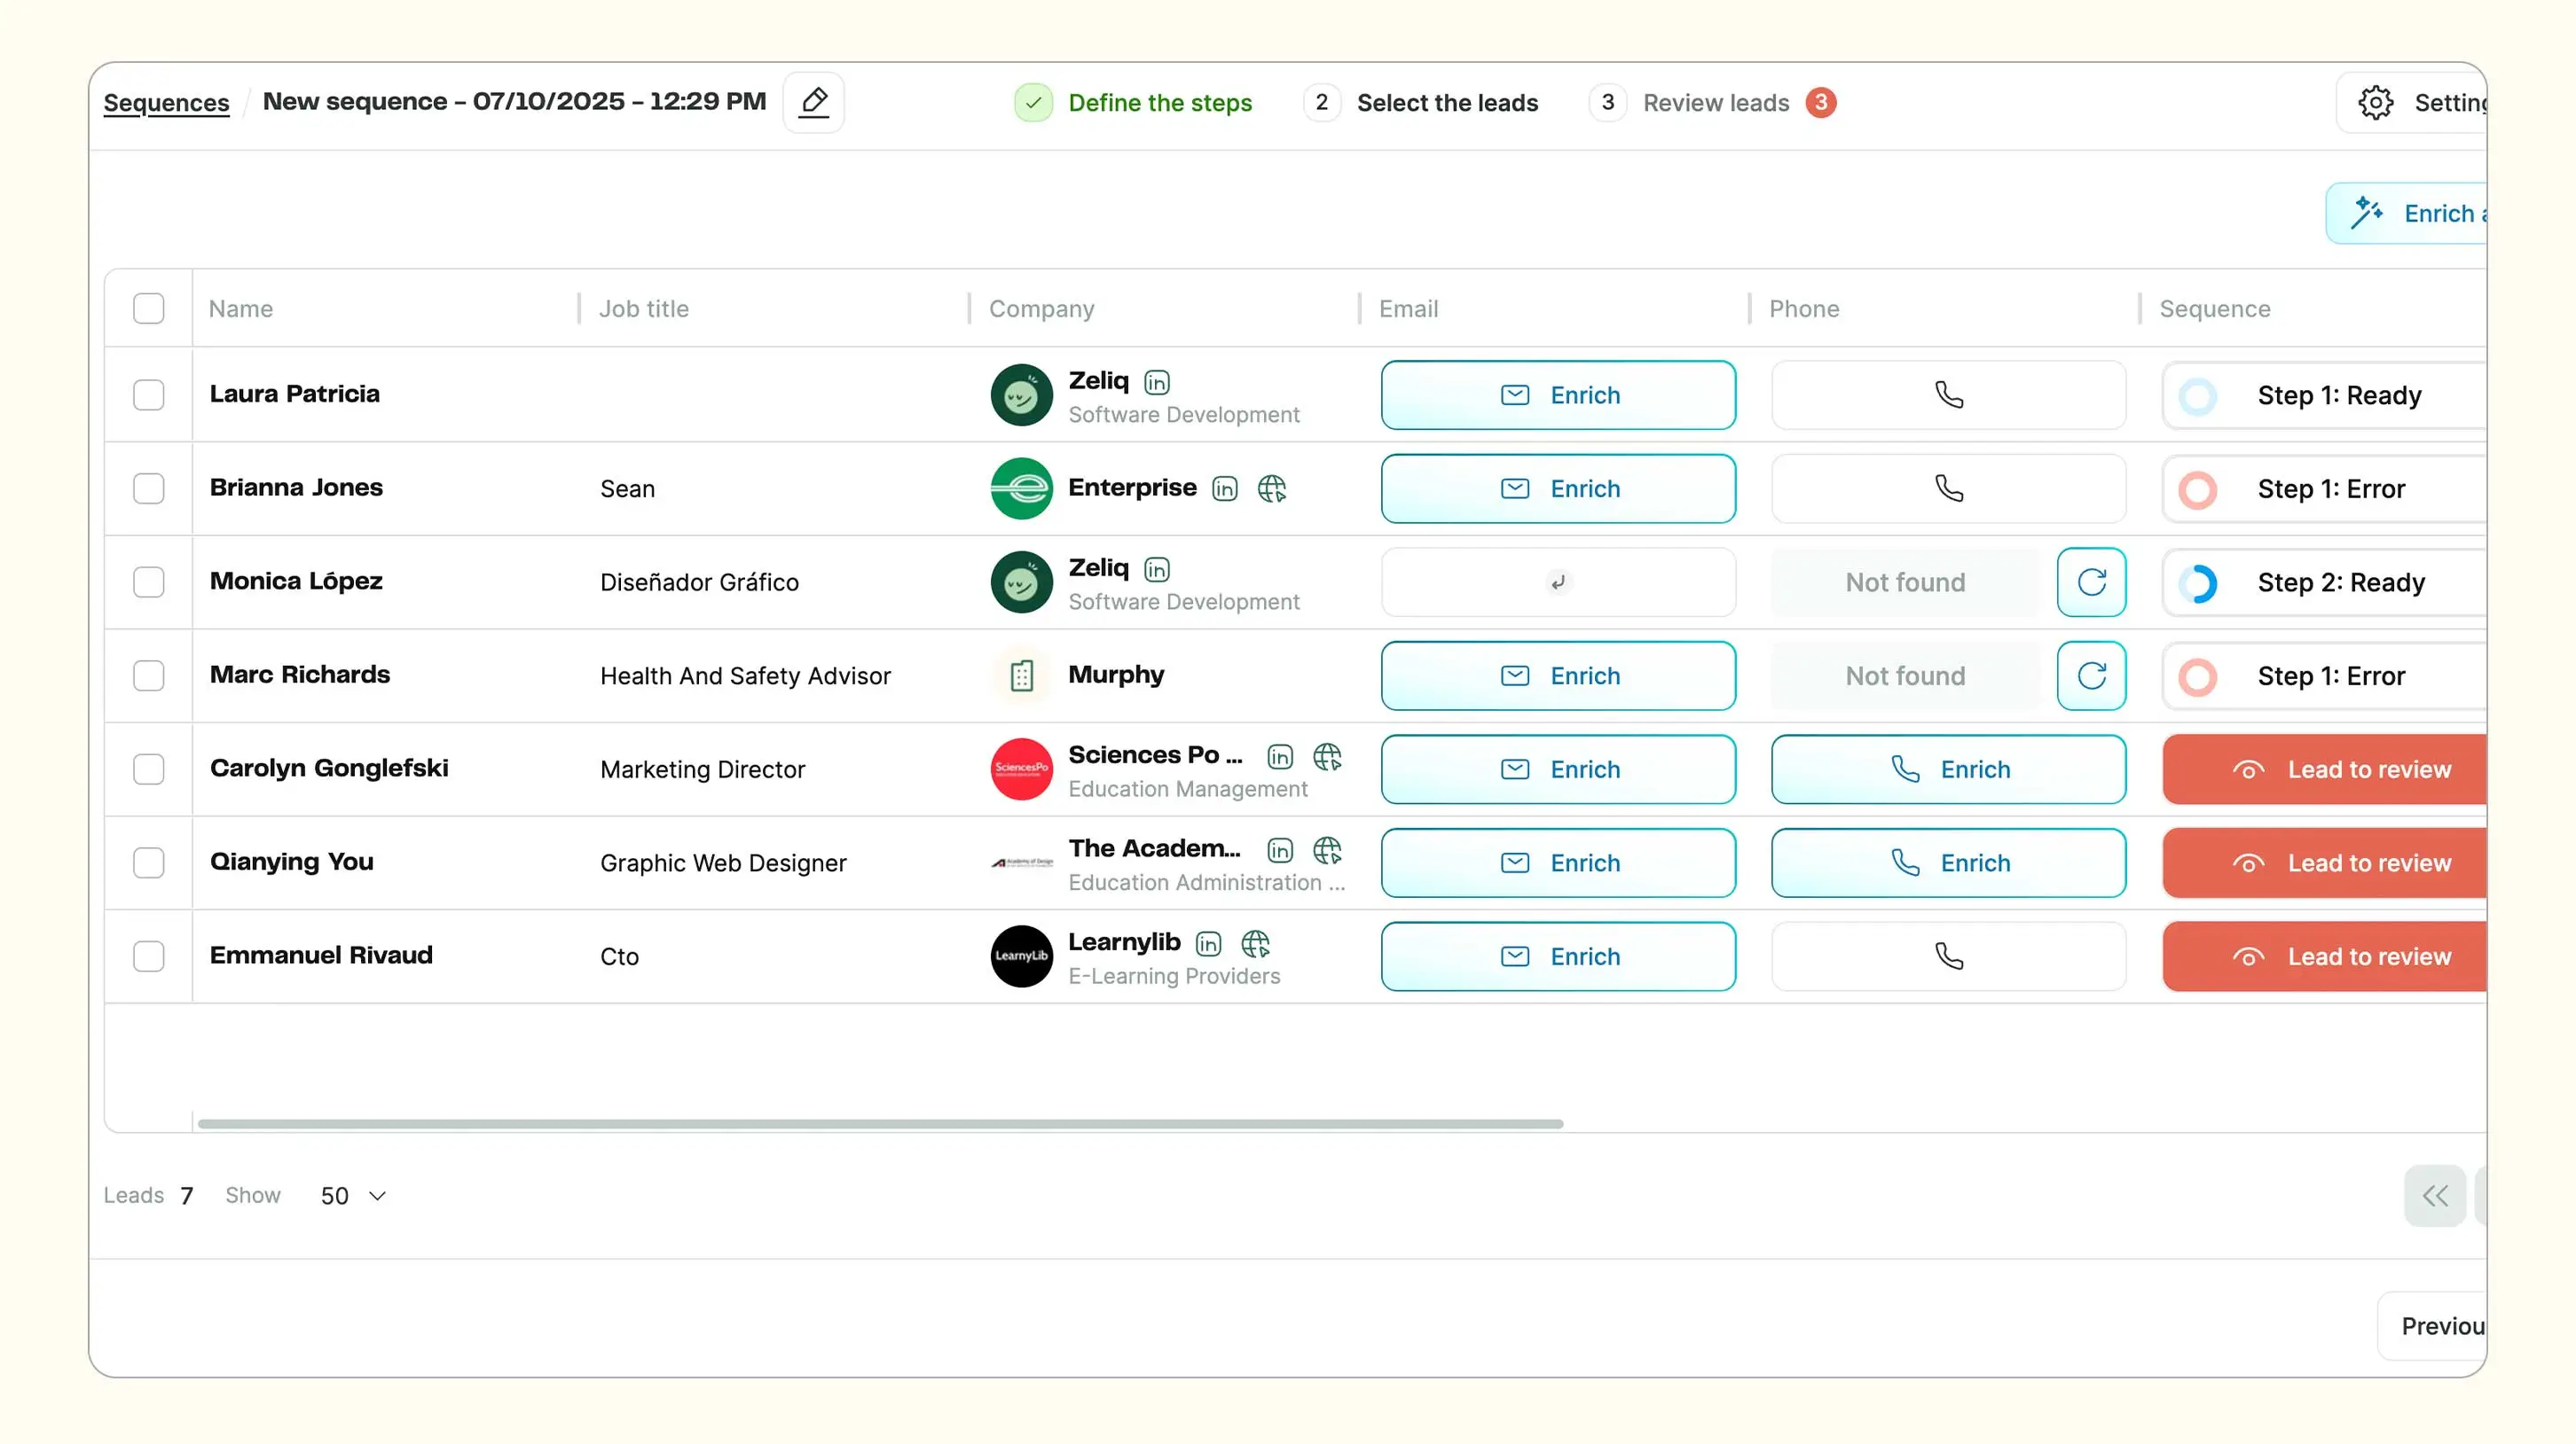Image resolution: width=2576 pixels, height=1444 pixels.
Task: Click refresh phone icon for Marc Richards
Action: [2091, 675]
